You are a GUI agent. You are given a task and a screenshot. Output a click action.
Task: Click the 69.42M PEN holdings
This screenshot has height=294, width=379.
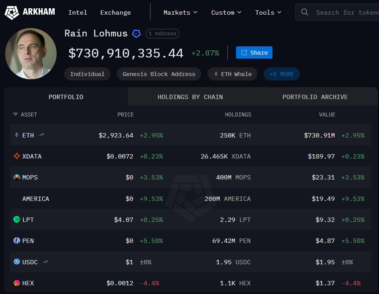pos(231,241)
